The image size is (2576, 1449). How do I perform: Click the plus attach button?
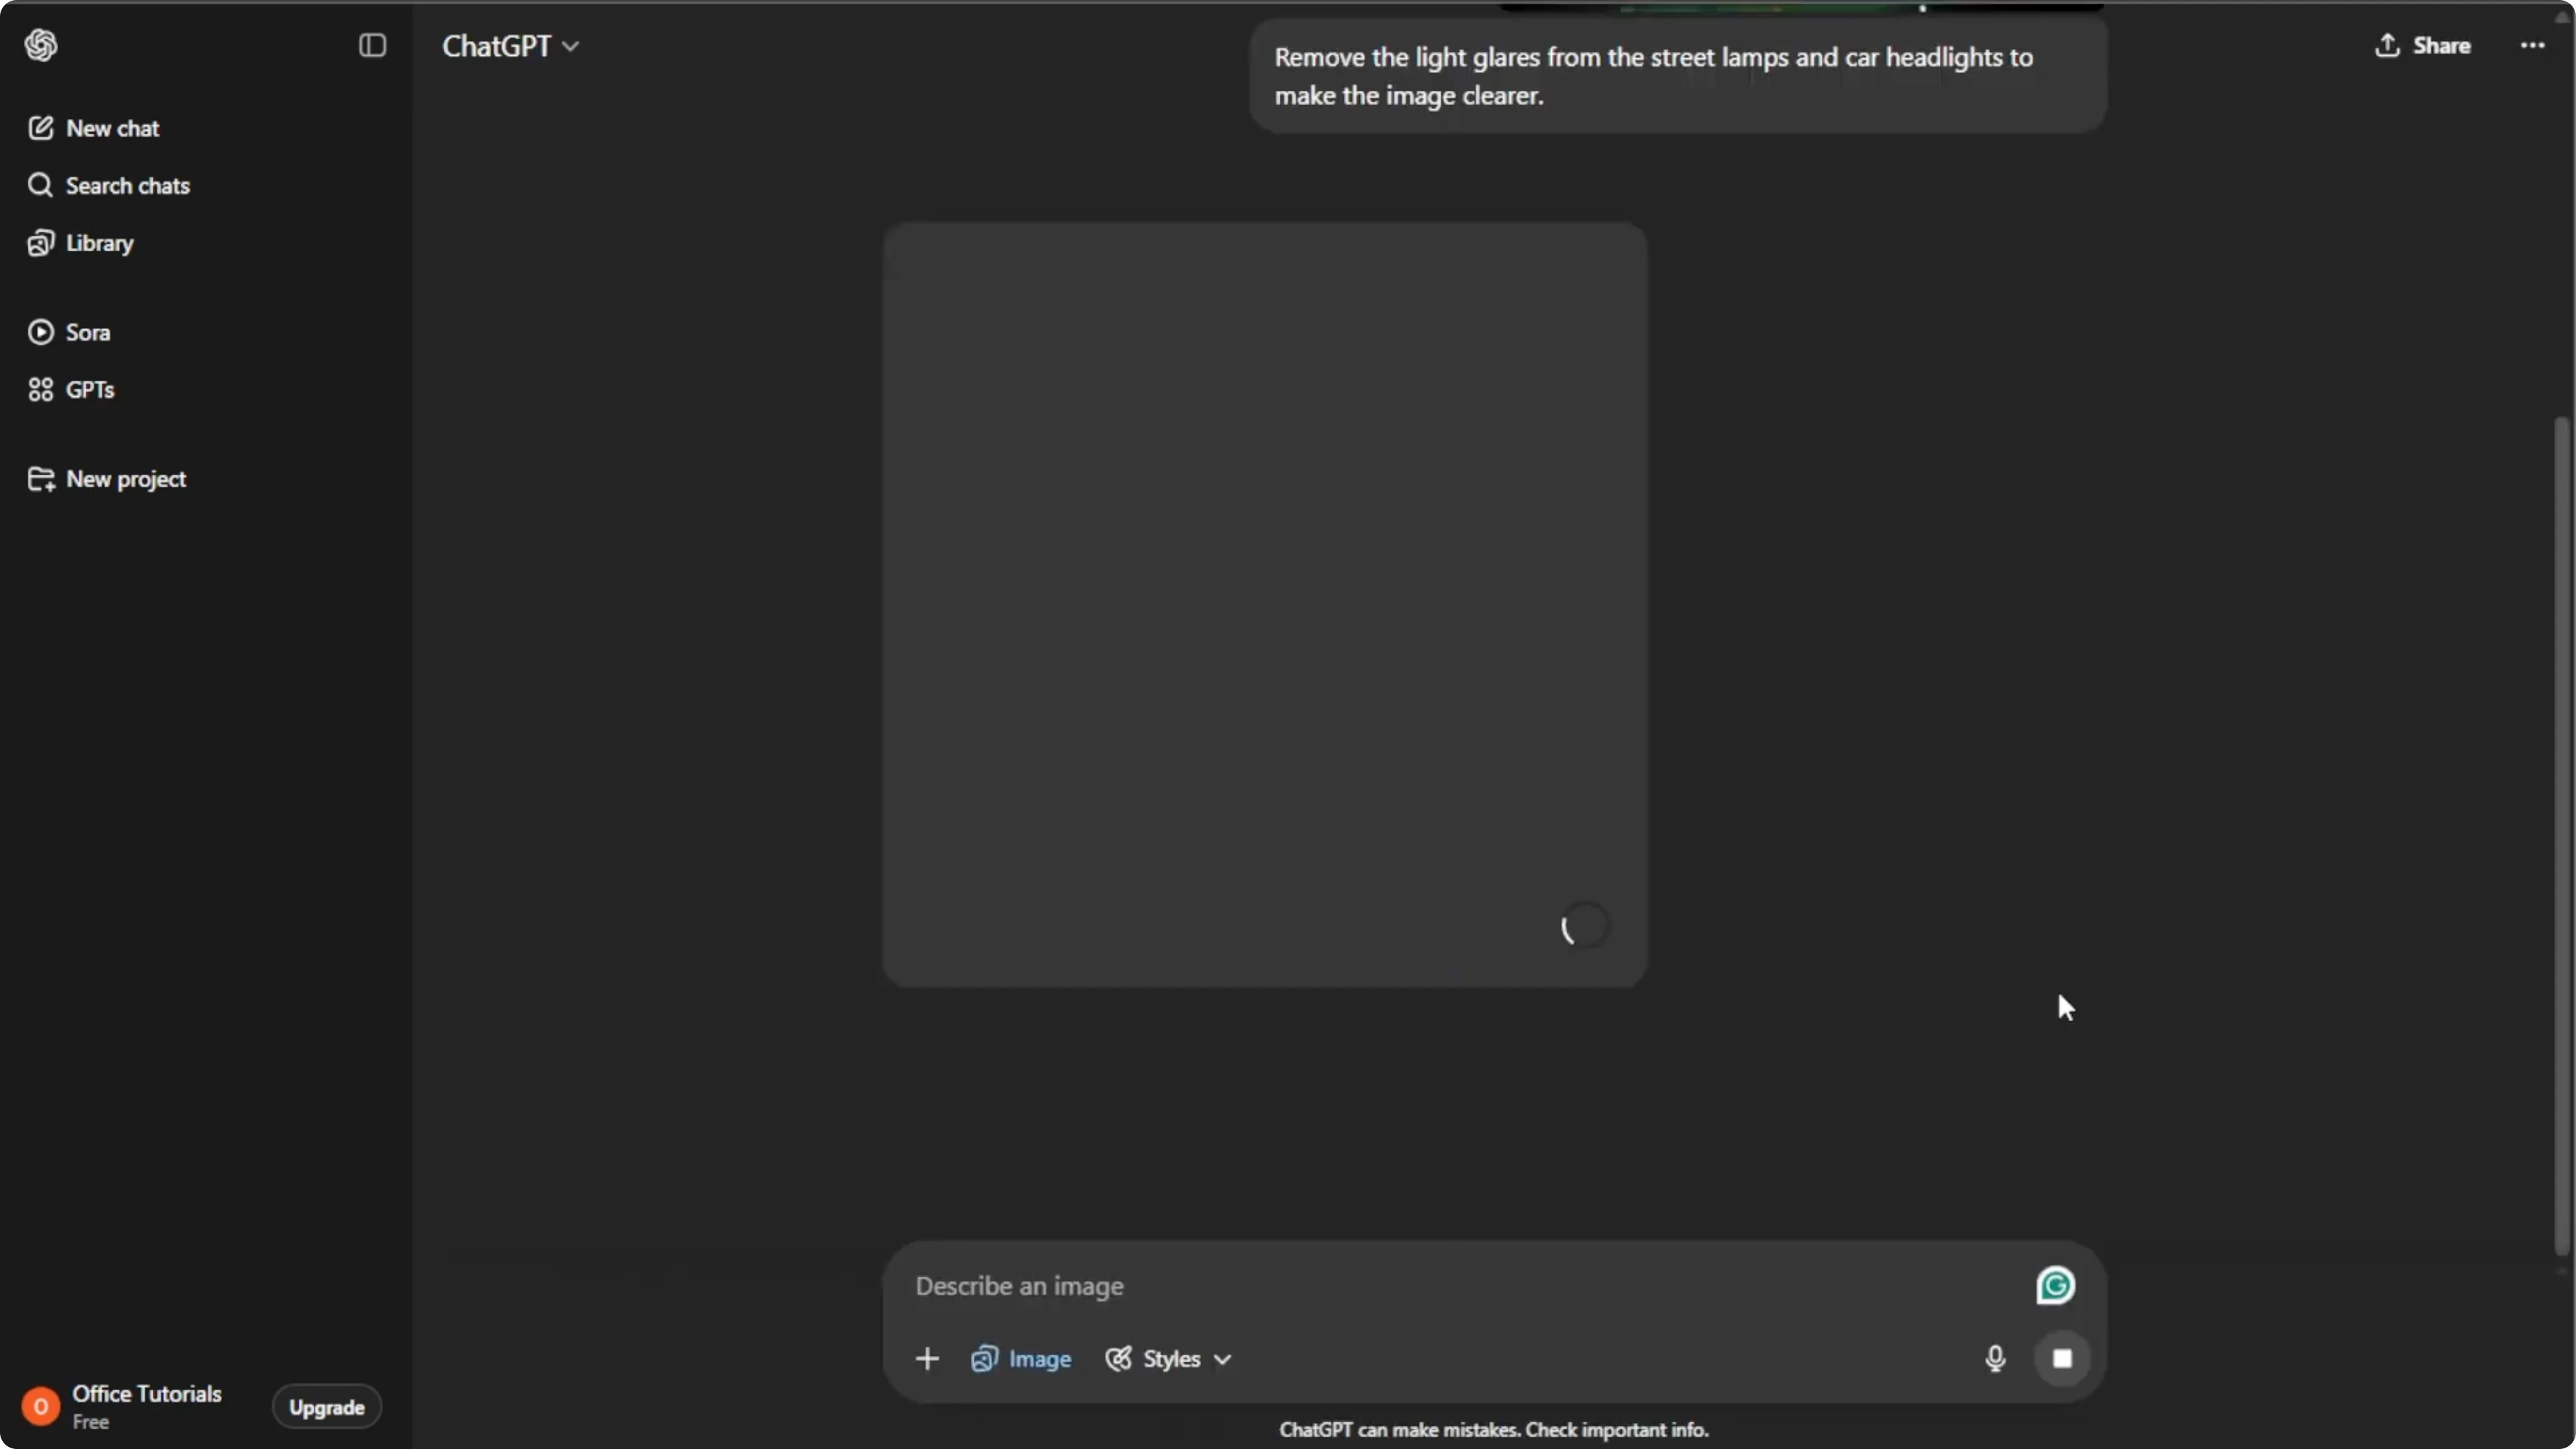click(927, 1359)
